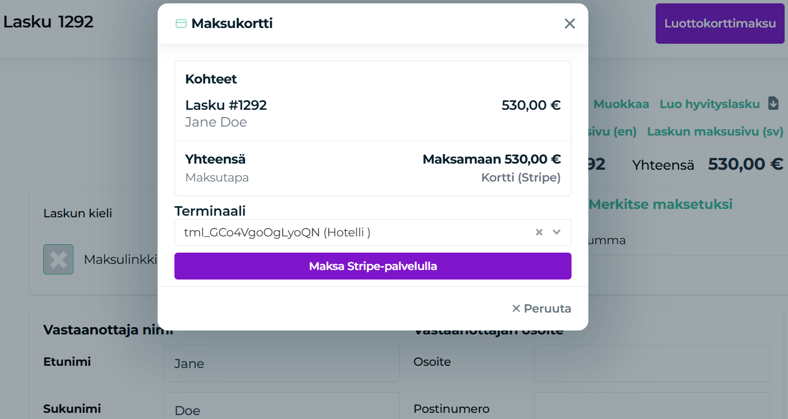Select the Lasku #1292 item row
This screenshot has height=419, width=788.
click(x=373, y=113)
